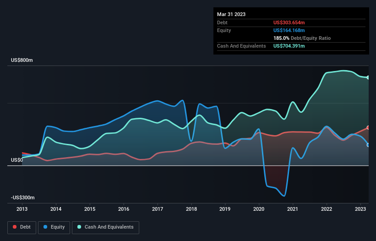The height and width of the screenshot is (241, 376).
Task: Click the 2015 x-axis label
Action: click(x=90, y=209)
